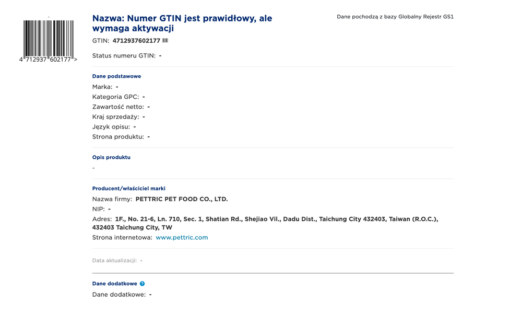Click the Producent/właściciel marki heading

point(128,189)
